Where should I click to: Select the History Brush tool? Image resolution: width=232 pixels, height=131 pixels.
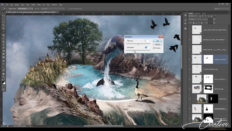[x=3, y=45]
